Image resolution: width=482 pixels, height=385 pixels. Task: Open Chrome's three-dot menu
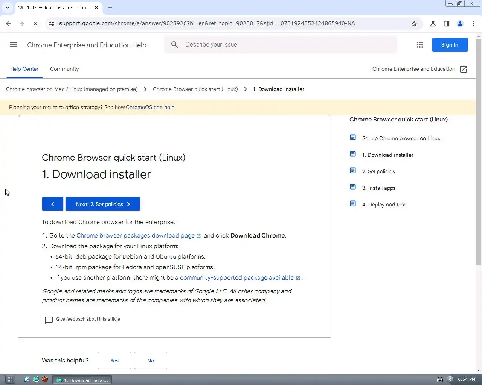point(474,23)
